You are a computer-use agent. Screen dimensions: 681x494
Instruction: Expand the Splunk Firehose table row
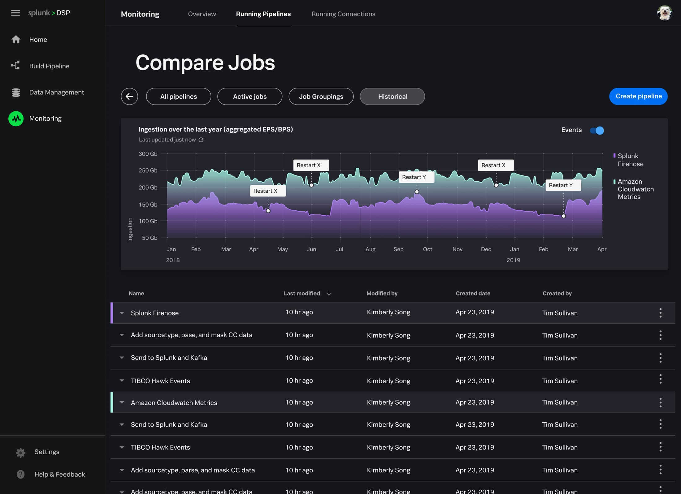(x=122, y=313)
